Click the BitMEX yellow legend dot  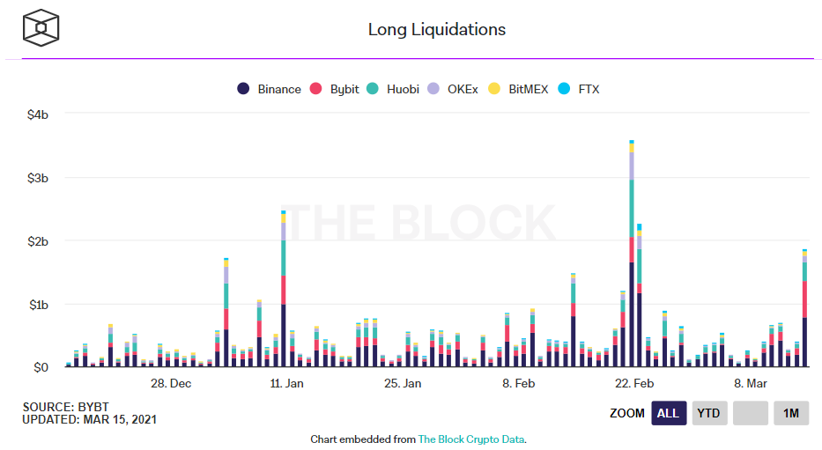[x=494, y=89]
